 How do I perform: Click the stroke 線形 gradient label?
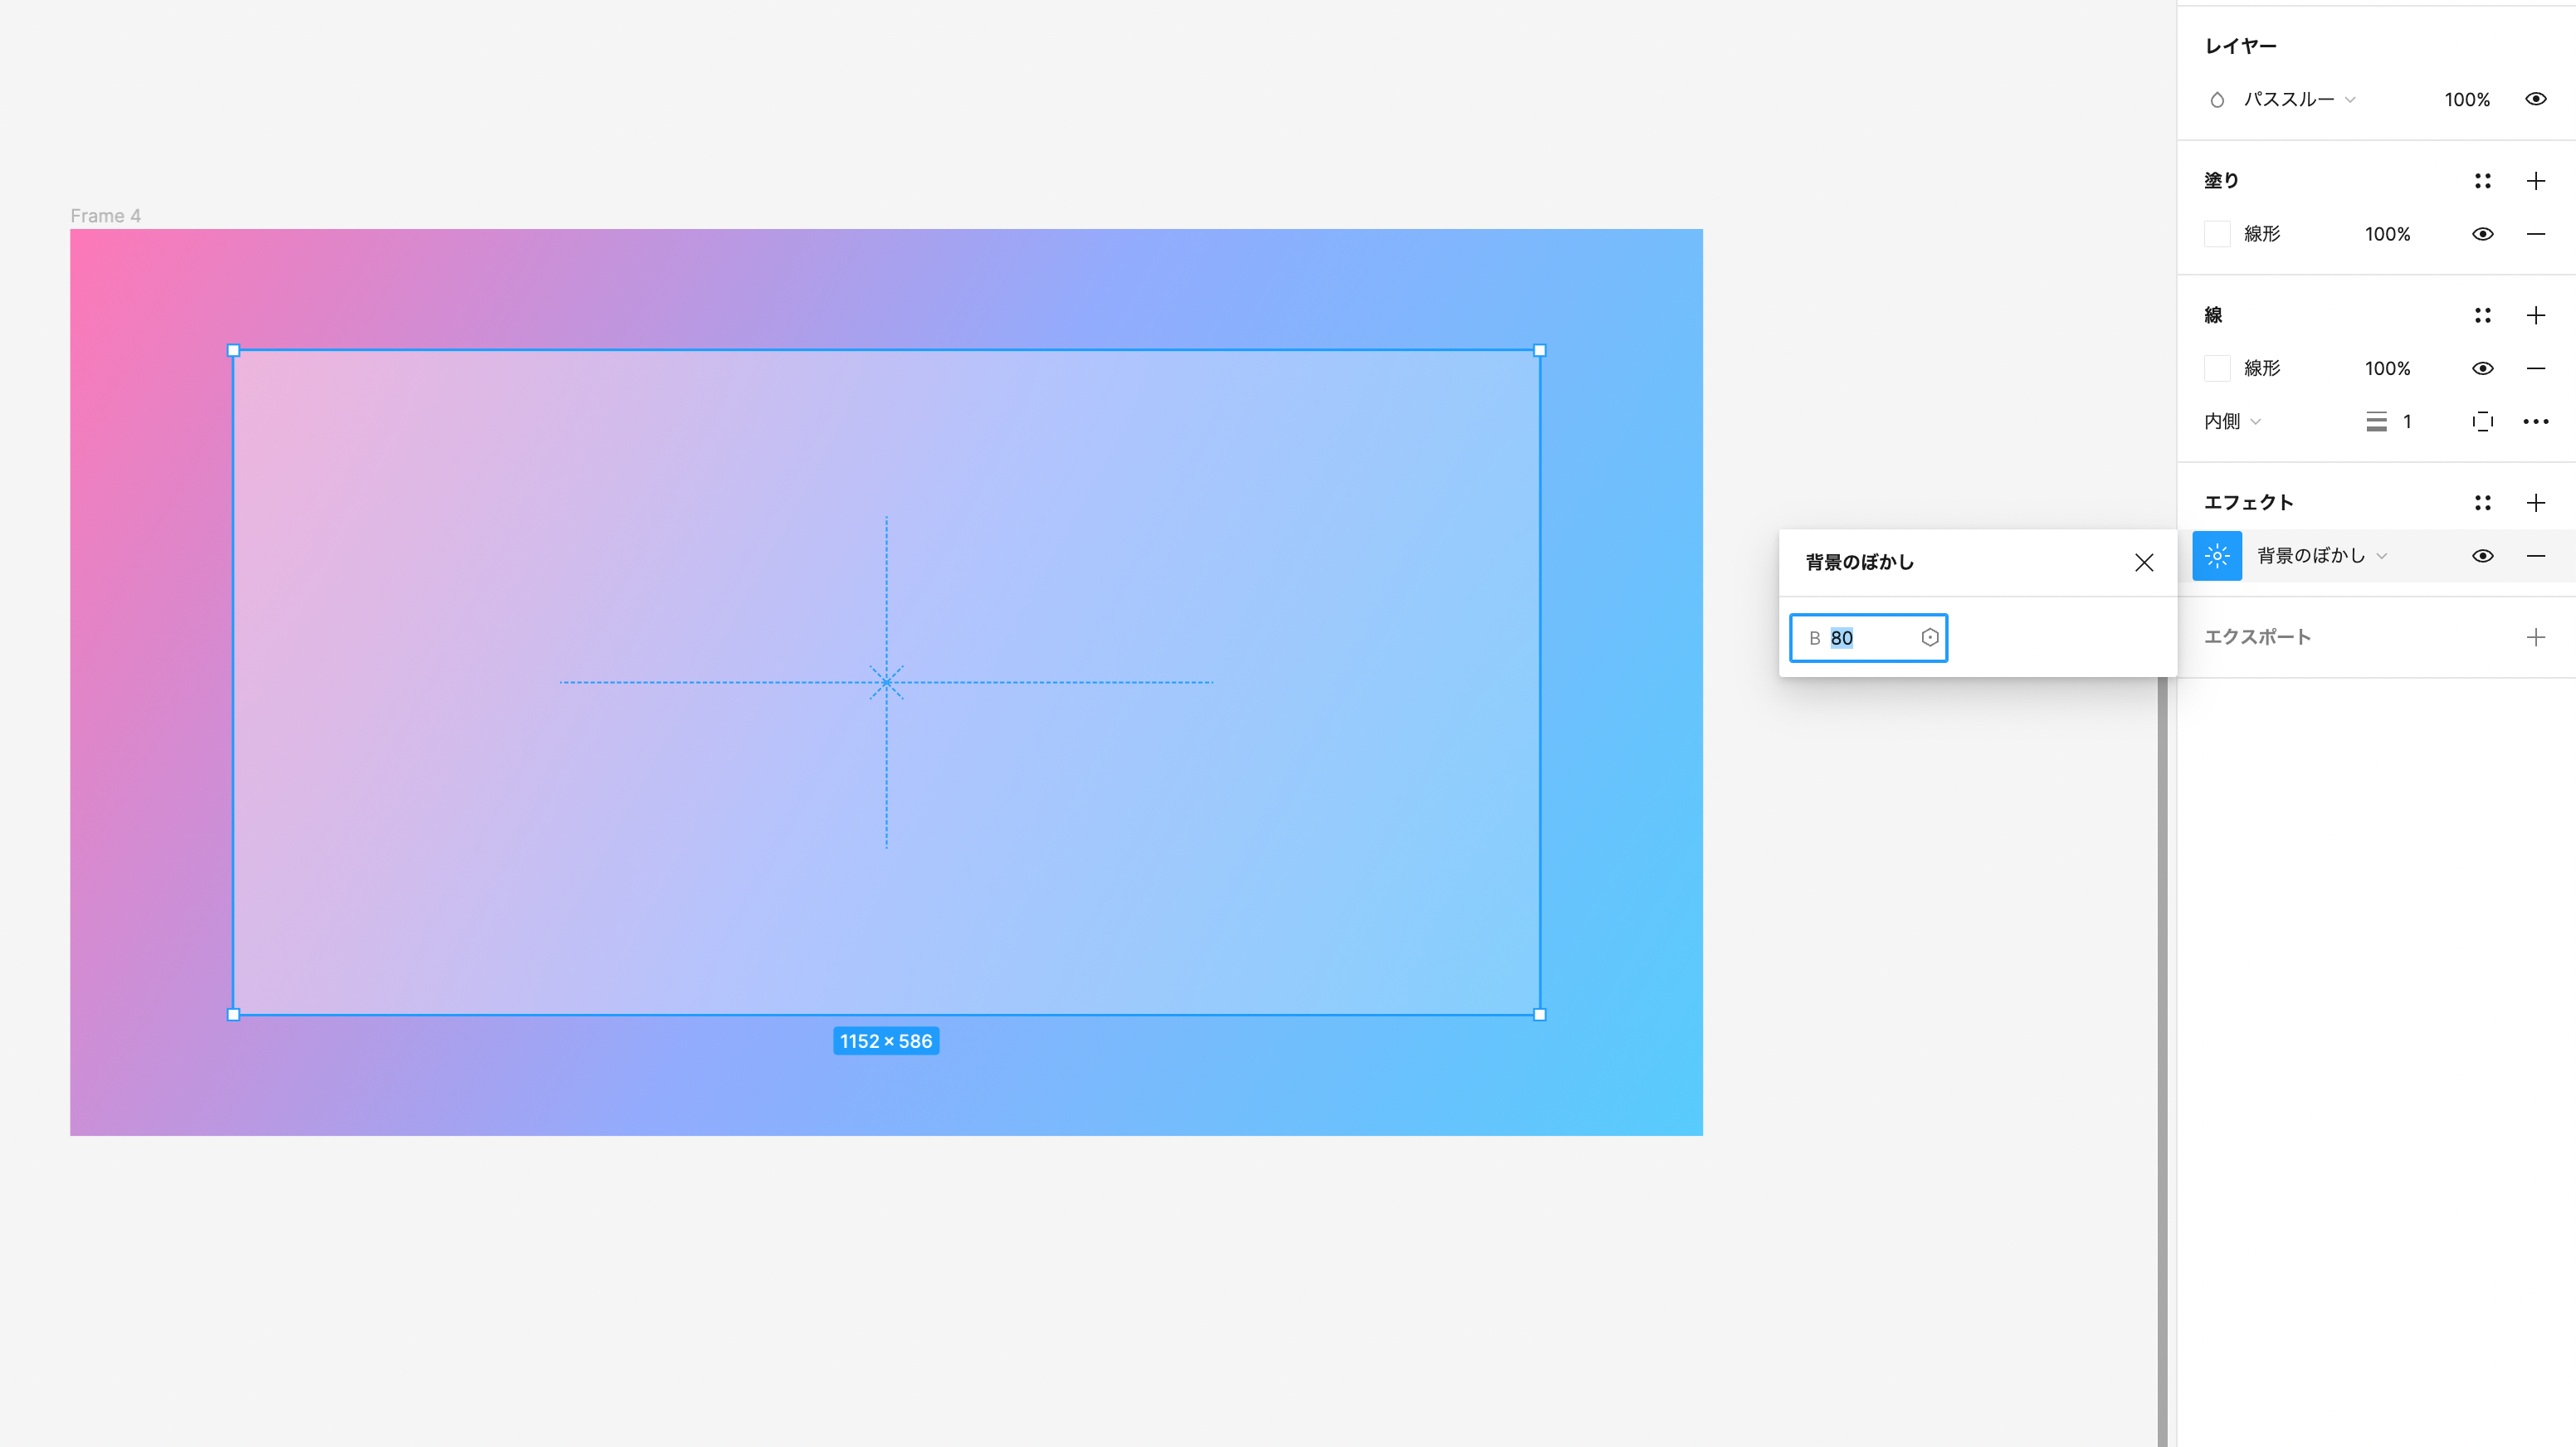tap(2262, 368)
